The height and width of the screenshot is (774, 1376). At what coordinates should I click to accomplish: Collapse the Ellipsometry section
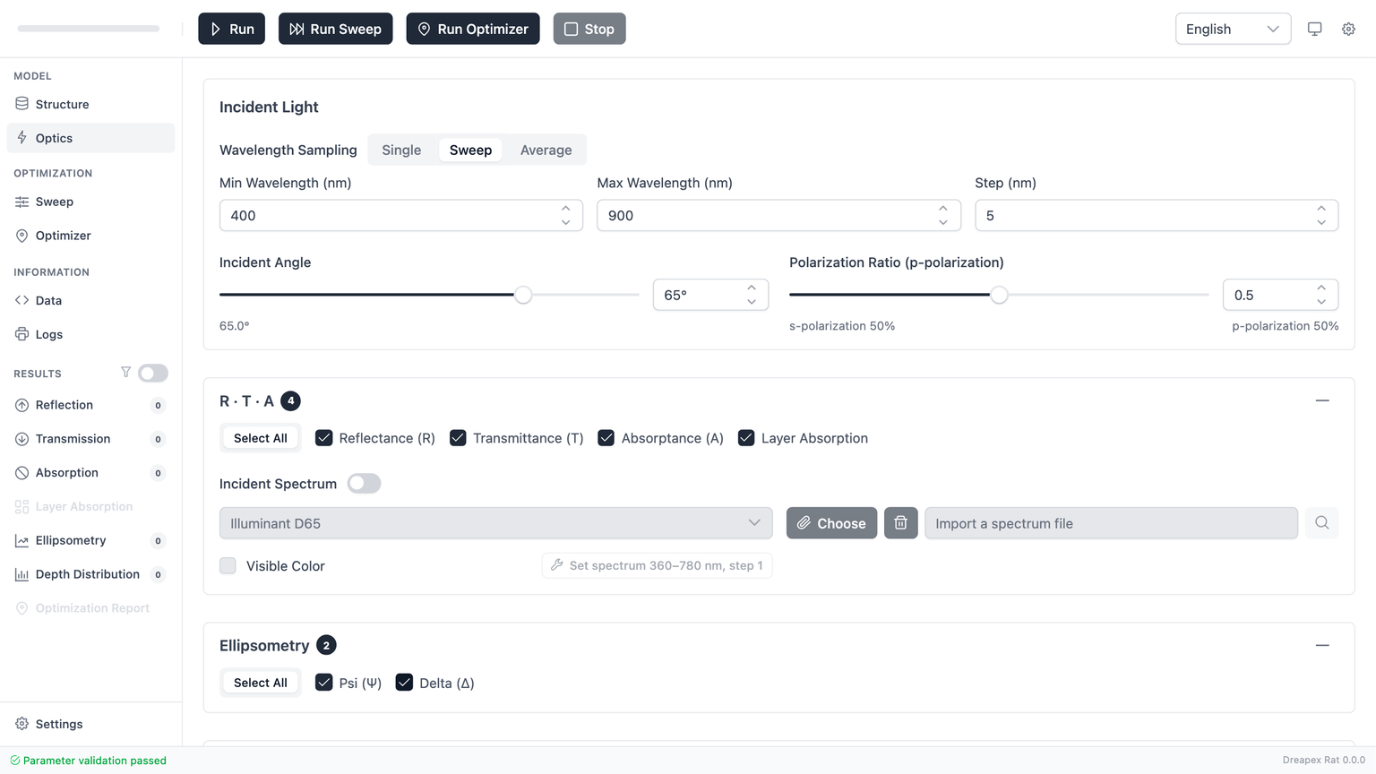1321,645
